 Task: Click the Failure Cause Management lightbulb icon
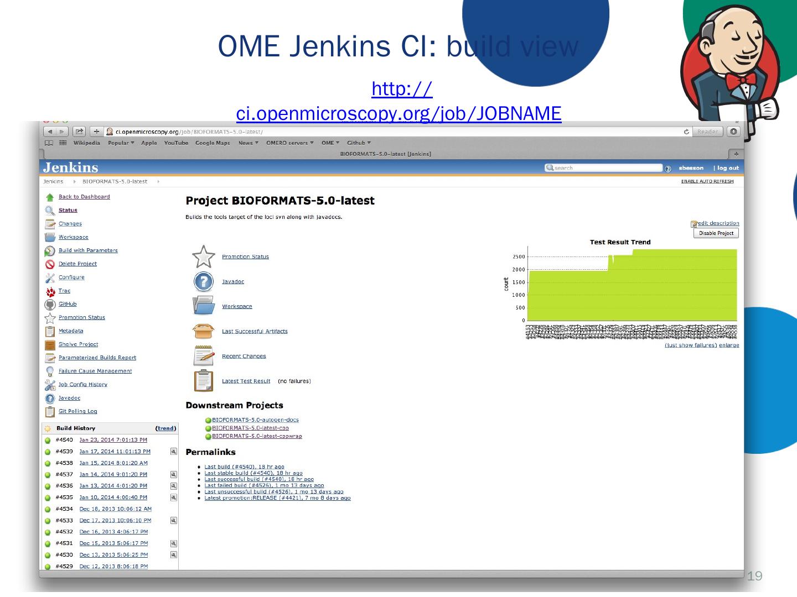tap(50, 371)
